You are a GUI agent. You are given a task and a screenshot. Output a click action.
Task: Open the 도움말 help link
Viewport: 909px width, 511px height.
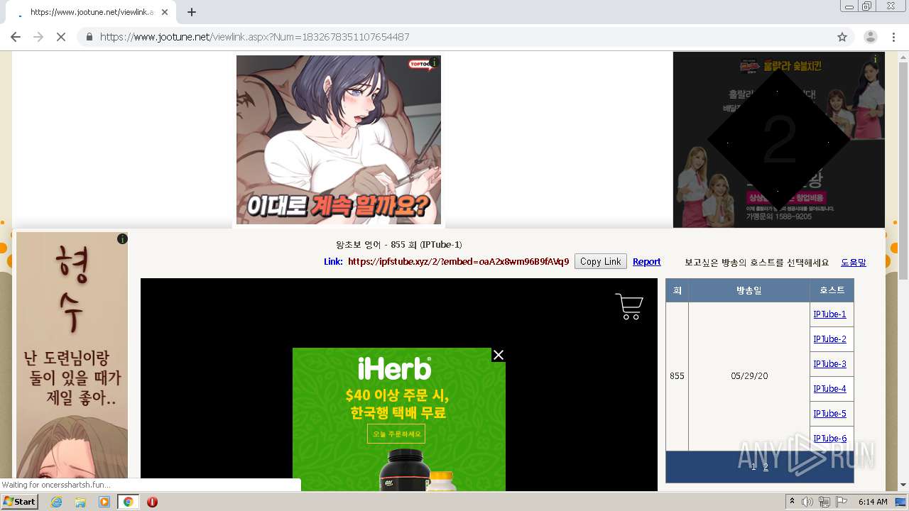coord(854,263)
